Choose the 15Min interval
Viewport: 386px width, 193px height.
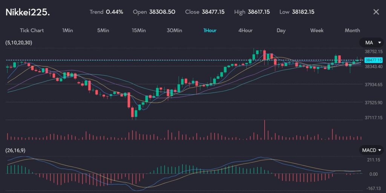coord(139,30)
